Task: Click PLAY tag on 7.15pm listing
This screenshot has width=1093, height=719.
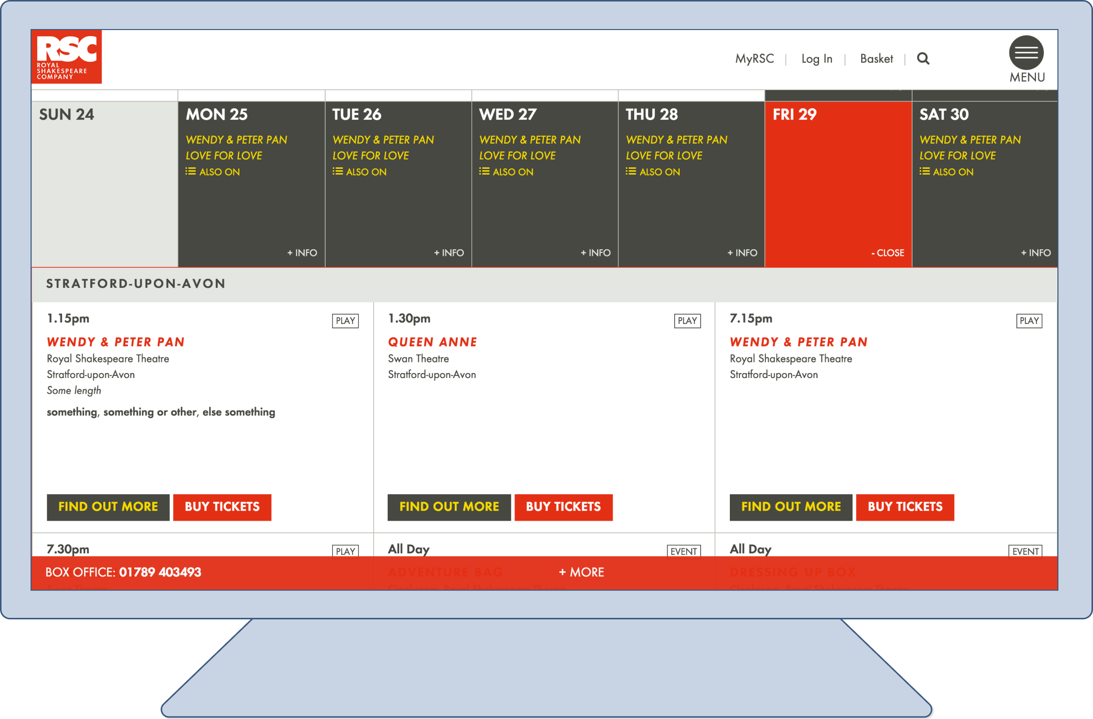Action: (1029, 320)
